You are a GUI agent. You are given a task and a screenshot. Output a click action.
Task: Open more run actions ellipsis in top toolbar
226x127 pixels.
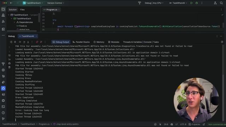pyautogui.click(x=202, y=3)
